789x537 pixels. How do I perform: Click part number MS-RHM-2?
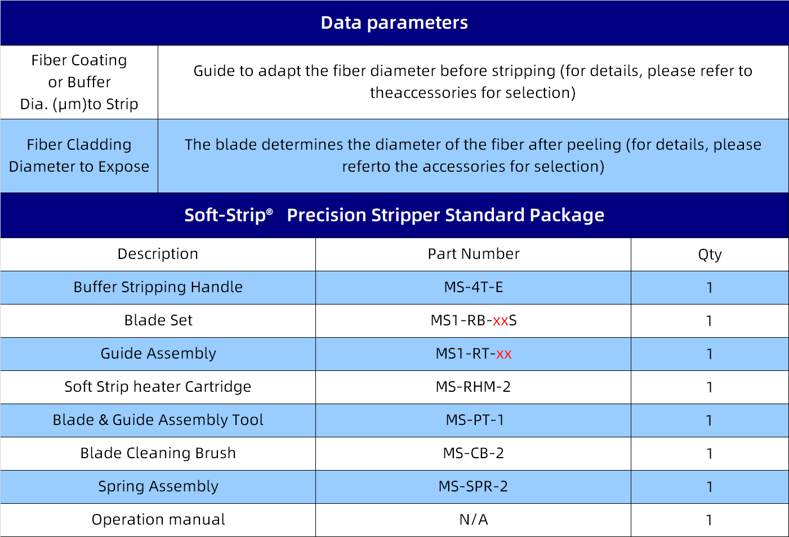[x=474, y=387]
